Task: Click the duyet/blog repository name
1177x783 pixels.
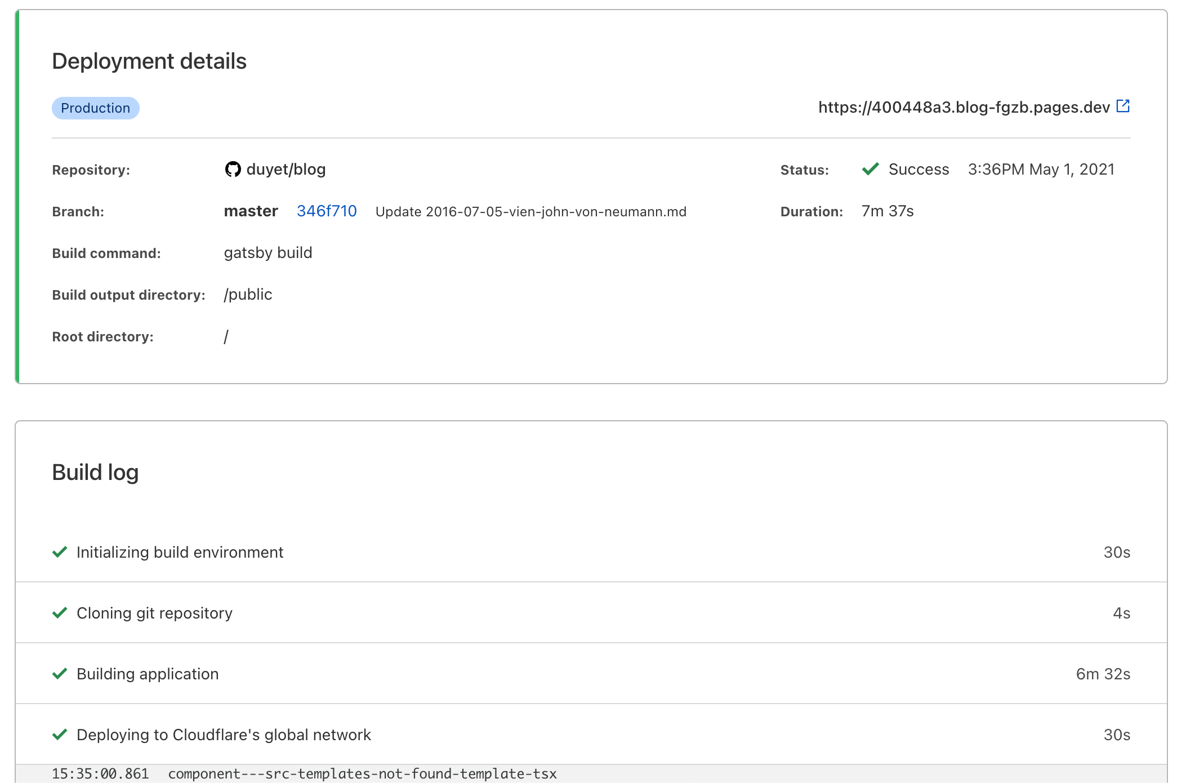Action: tap(286, 170)
